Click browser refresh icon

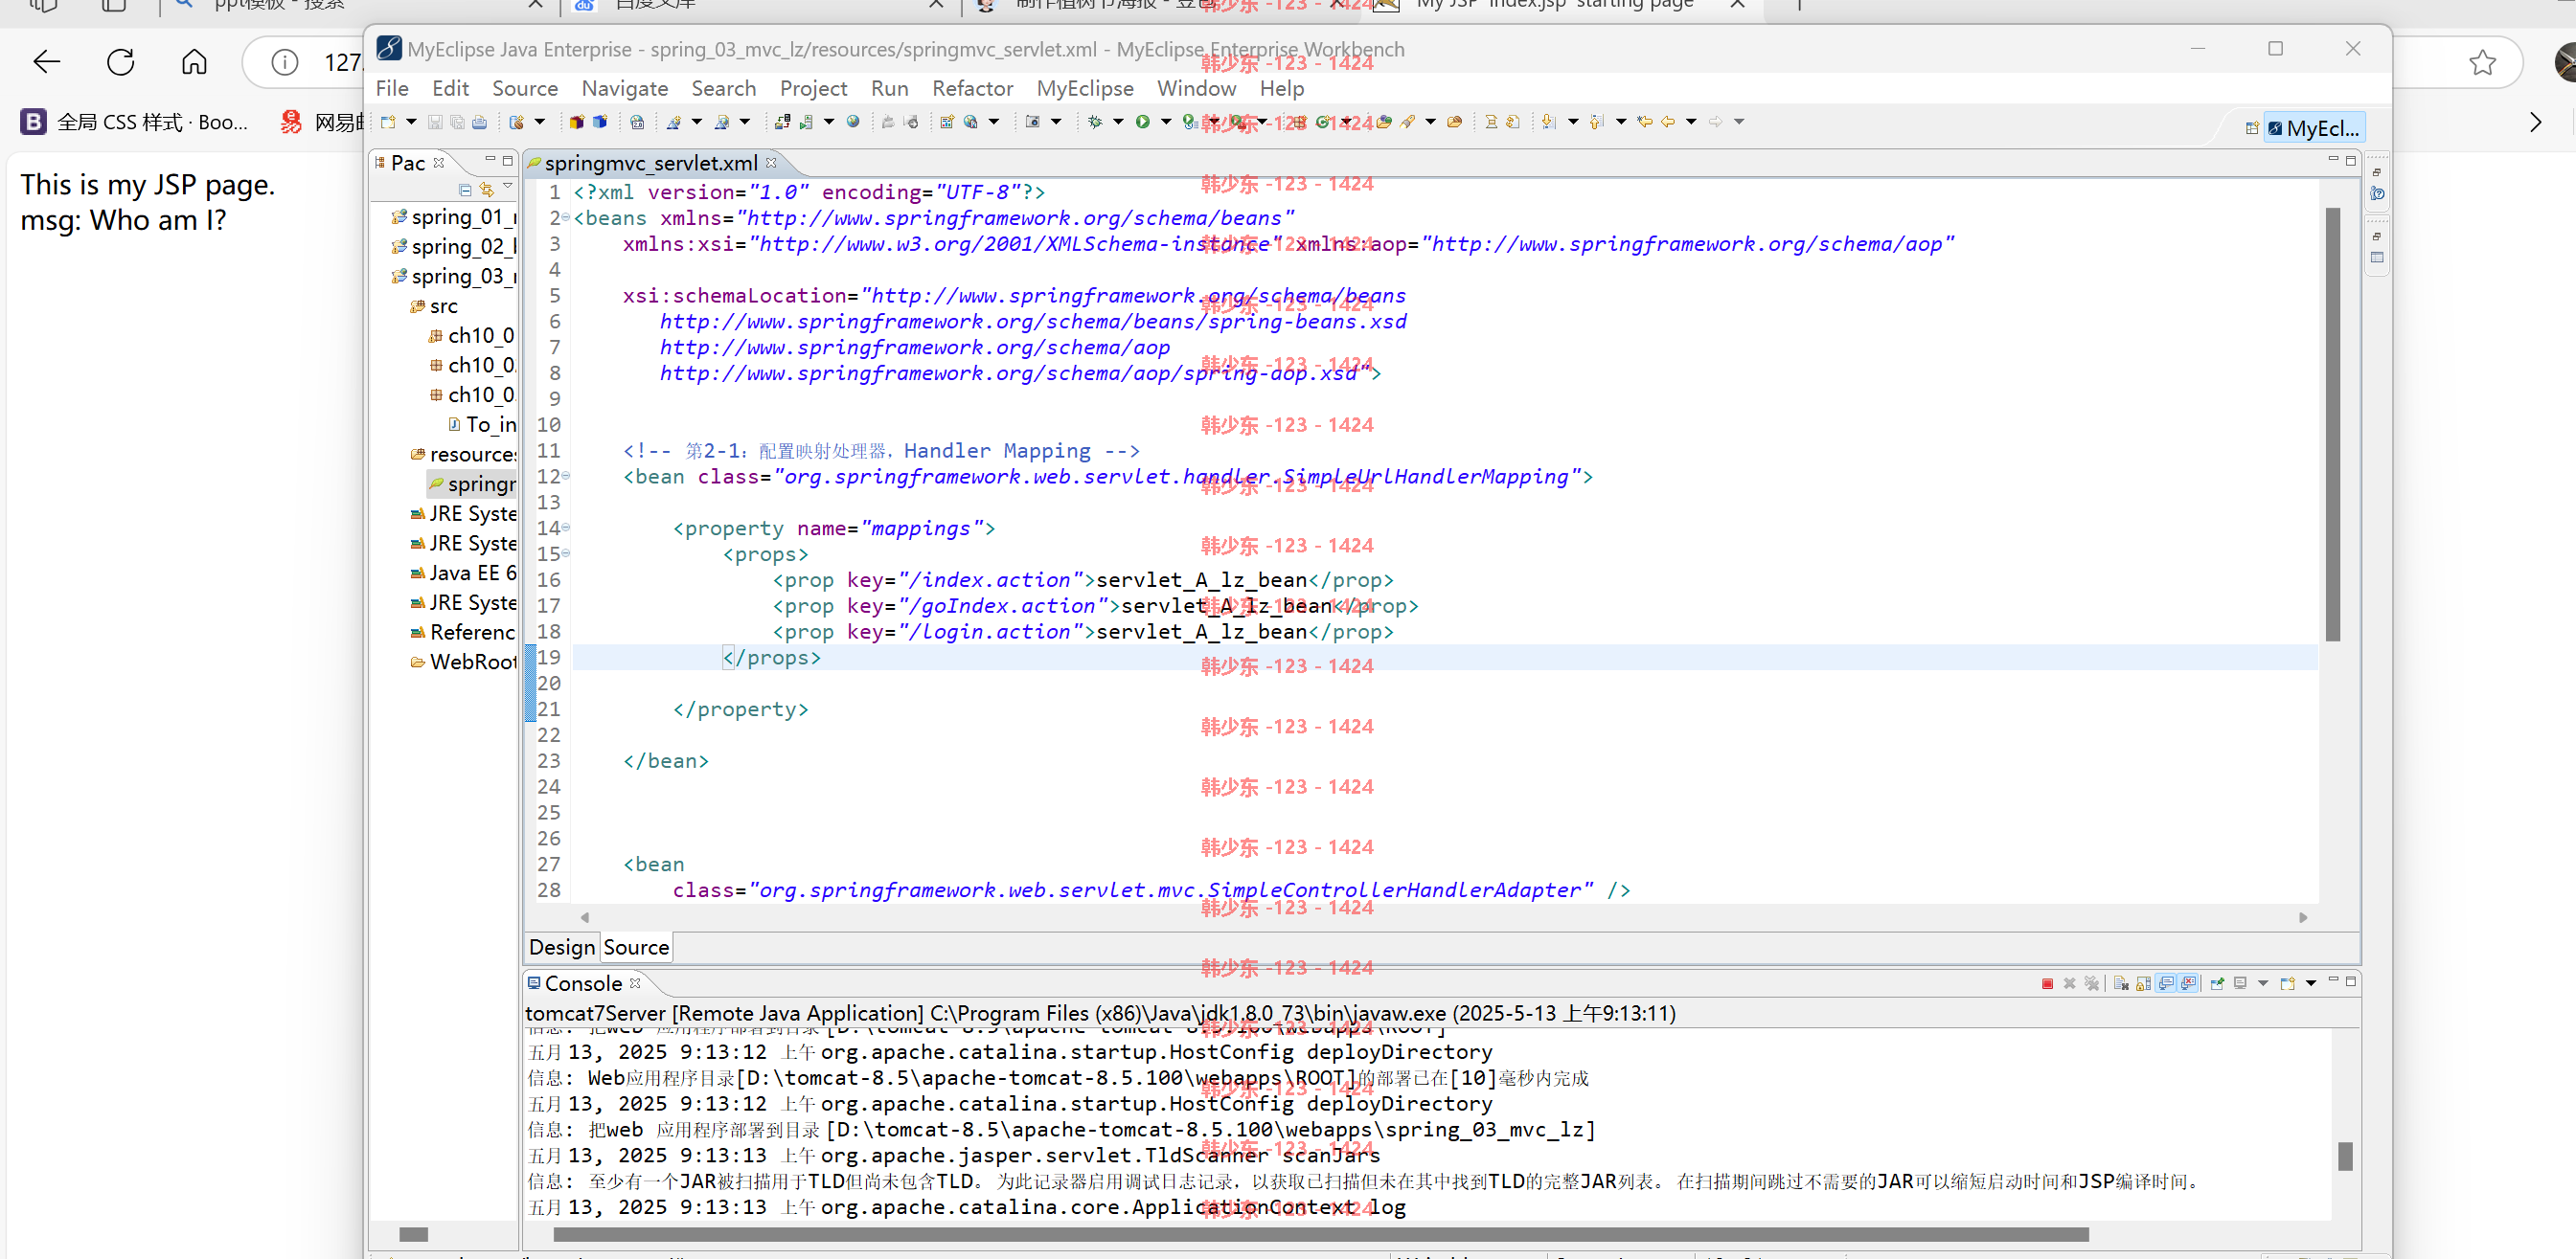[x=120, y=62]
